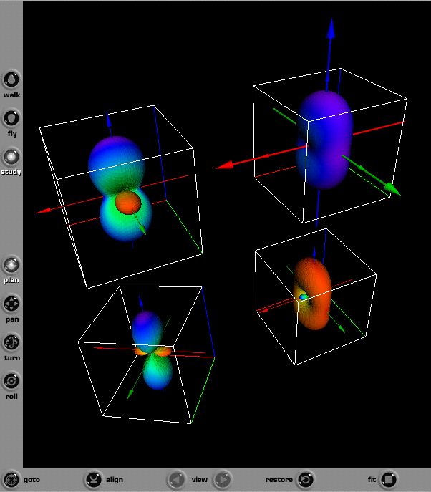The width and height of the screenshot is (431, 492).
Task: Select the walk navigation mode icon
Action: 11,79
